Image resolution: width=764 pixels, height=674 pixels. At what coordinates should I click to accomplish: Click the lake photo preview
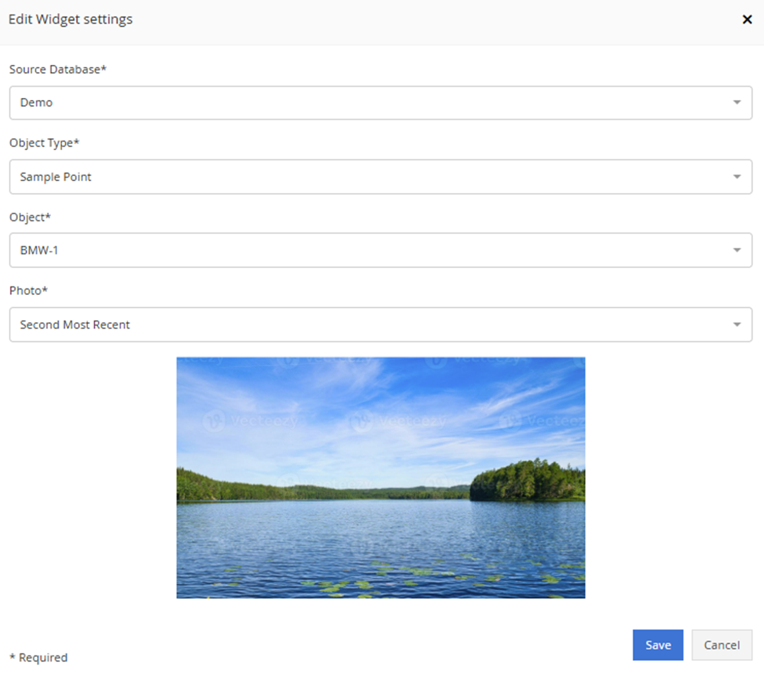(x=381, y=478)
